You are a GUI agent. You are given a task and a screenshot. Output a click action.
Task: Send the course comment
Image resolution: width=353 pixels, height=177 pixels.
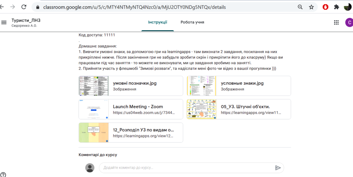(278, 168)
